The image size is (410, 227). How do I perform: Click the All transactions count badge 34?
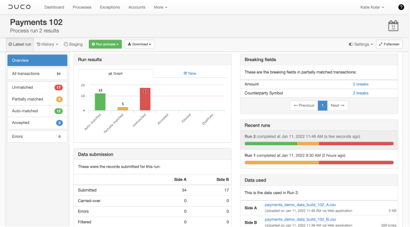(58, 74)
